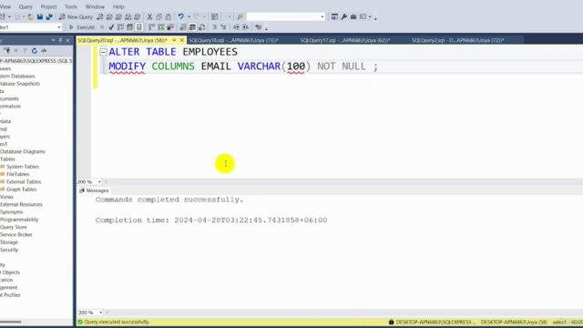Open the wrench Properties window icon
This screenshot has width=583, height=328.
(344, 16)
